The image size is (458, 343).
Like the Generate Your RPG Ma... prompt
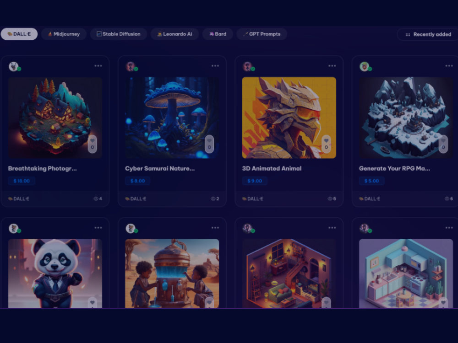click(443, 144)
